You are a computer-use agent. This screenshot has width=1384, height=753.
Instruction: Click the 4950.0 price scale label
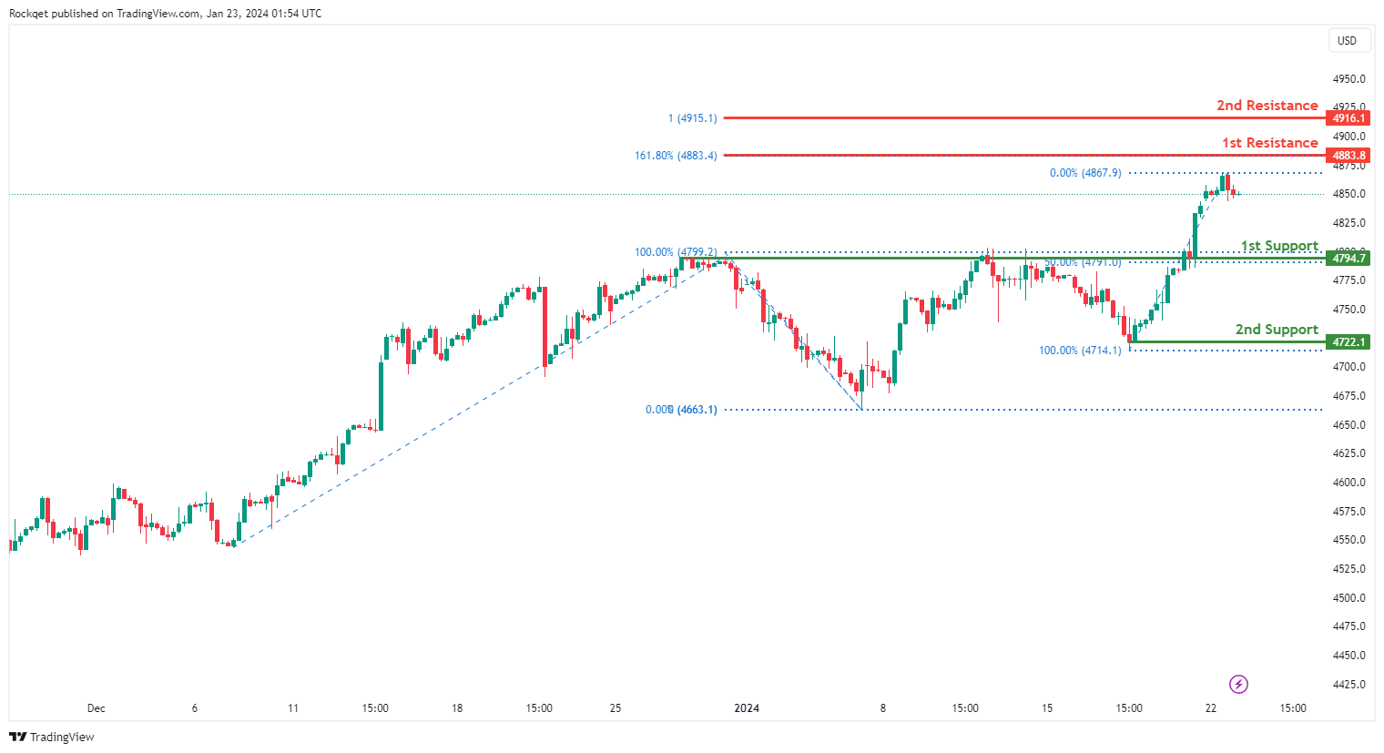click(x=1348, y=79)
